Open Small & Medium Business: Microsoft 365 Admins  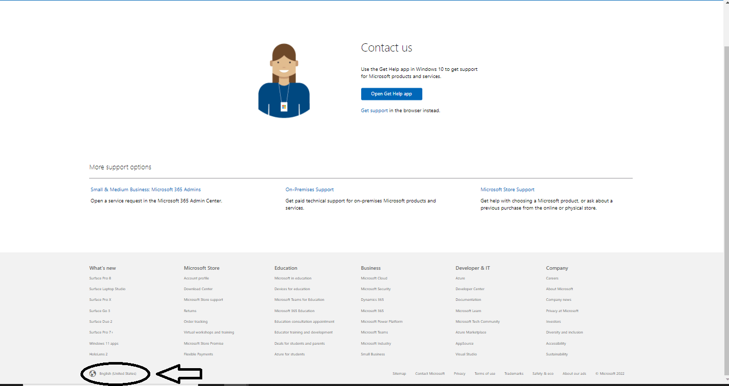(x=146, y=190)
